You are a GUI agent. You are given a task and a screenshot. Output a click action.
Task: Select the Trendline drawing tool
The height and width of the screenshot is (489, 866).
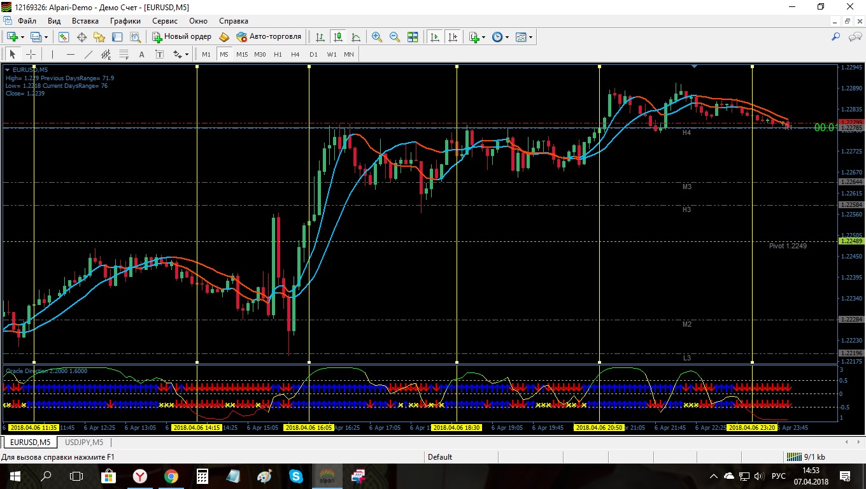pyautogui.click(x=89, y=54)
